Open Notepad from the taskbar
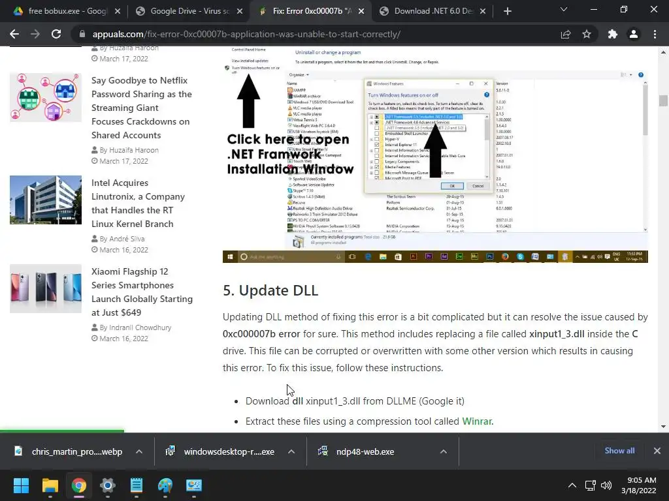This screenshot has height=501, width=669. [137, 485]
